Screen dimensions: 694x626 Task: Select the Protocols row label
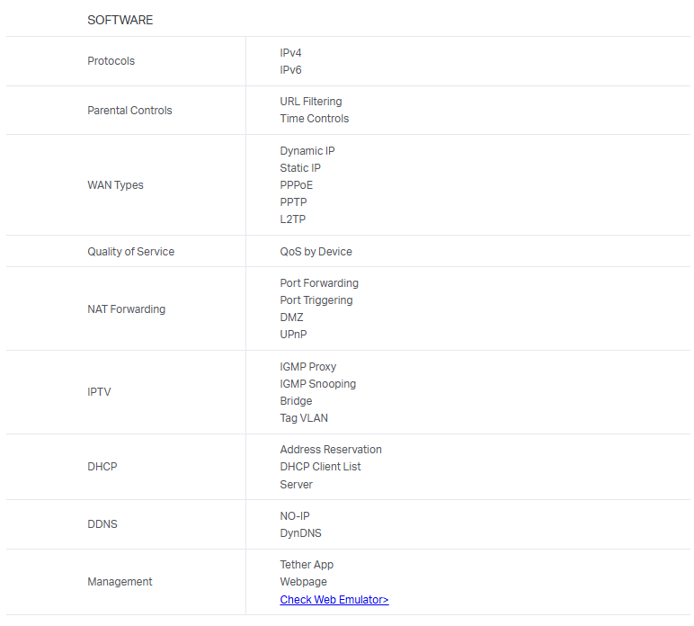[111, 61]
